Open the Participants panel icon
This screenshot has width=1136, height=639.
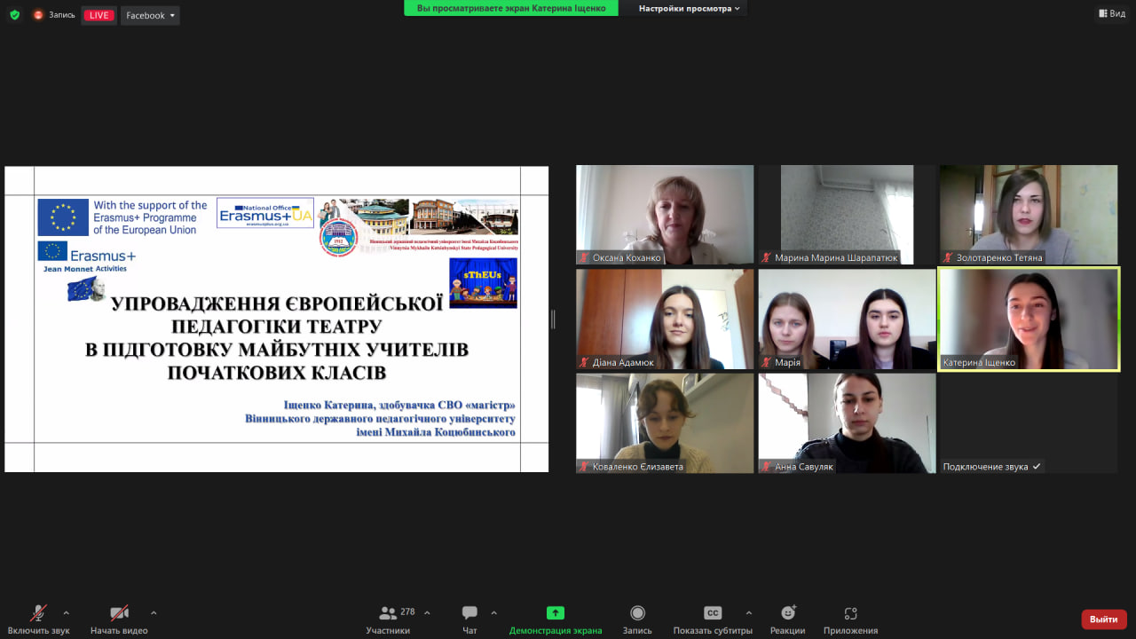coord(388,613)
